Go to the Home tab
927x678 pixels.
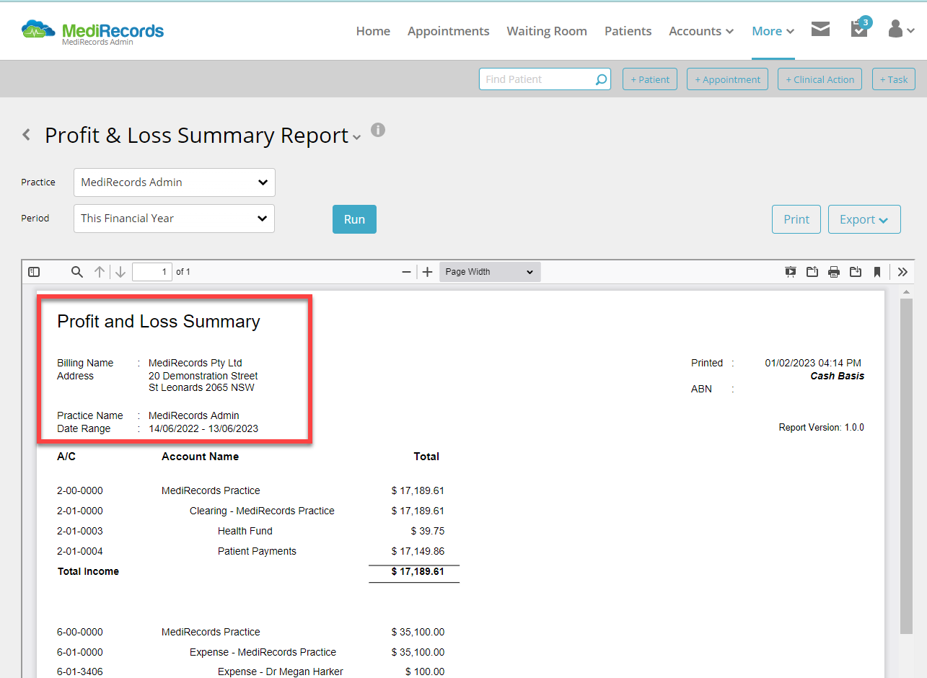pyautogui.click(x=373, y=31)
